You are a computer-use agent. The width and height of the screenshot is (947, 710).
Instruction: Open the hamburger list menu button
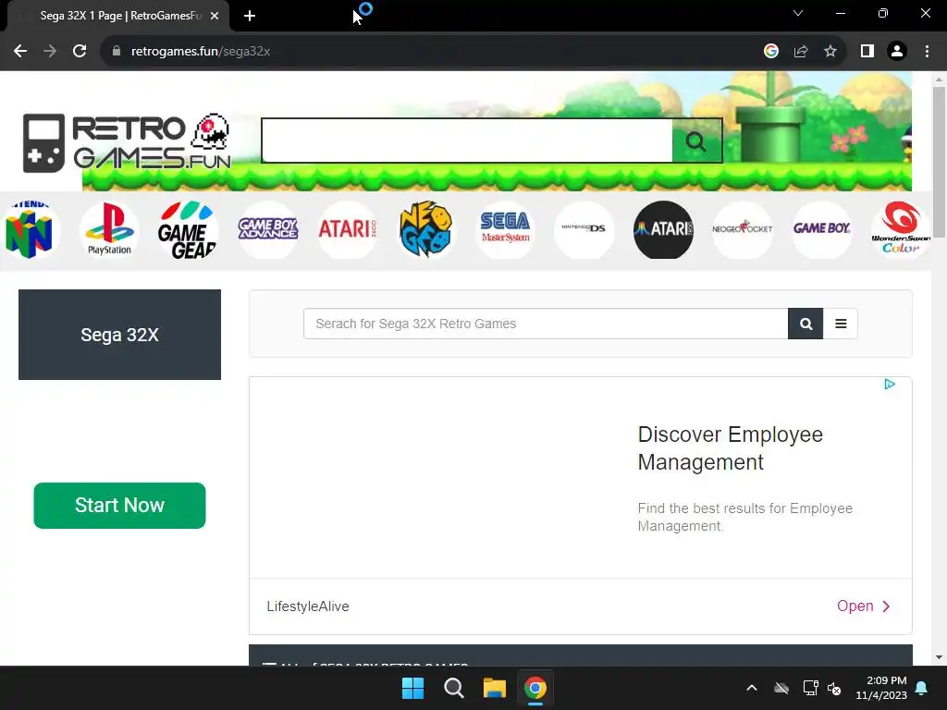click(840, 324)
